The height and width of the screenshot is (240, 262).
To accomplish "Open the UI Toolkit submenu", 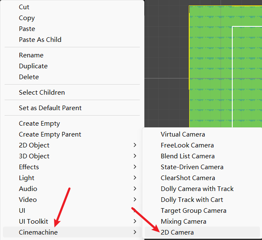I will point(33,222).
